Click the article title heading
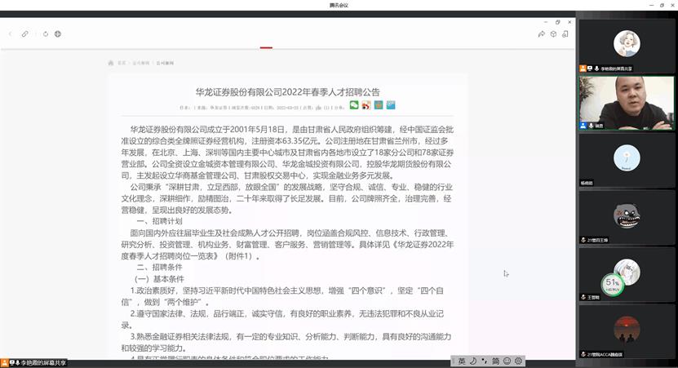The height and width of the screenshot is (368, 678). [287, 92]
